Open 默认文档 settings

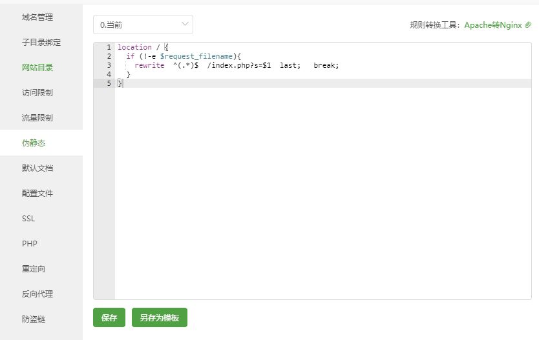[x=37, y=168]
